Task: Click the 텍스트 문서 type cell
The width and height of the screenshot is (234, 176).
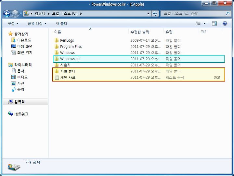Action: coord(175,77)
